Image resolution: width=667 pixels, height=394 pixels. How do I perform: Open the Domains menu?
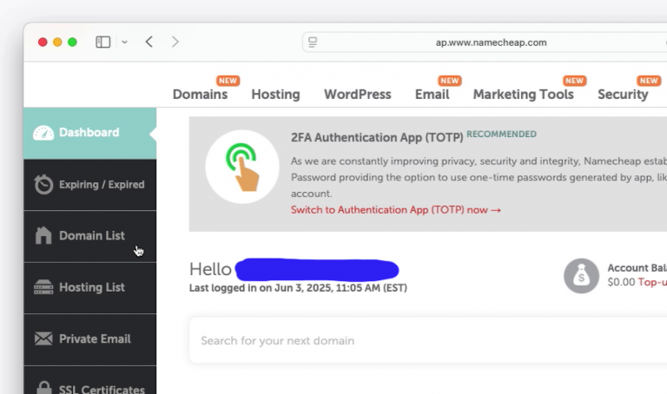click(200, 95)
